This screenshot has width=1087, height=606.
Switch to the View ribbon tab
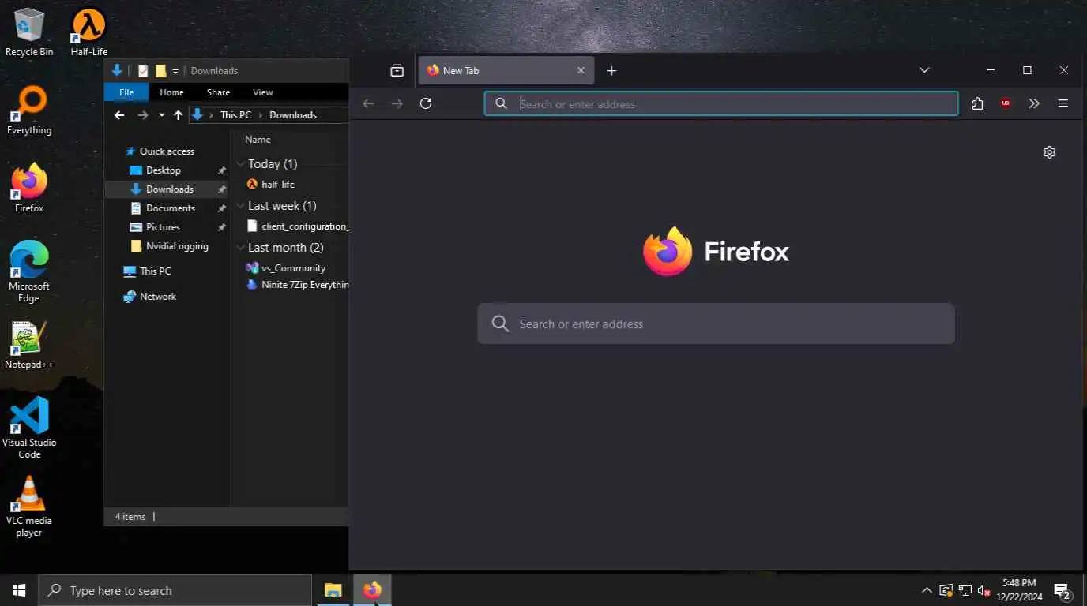tap(263, 92)
